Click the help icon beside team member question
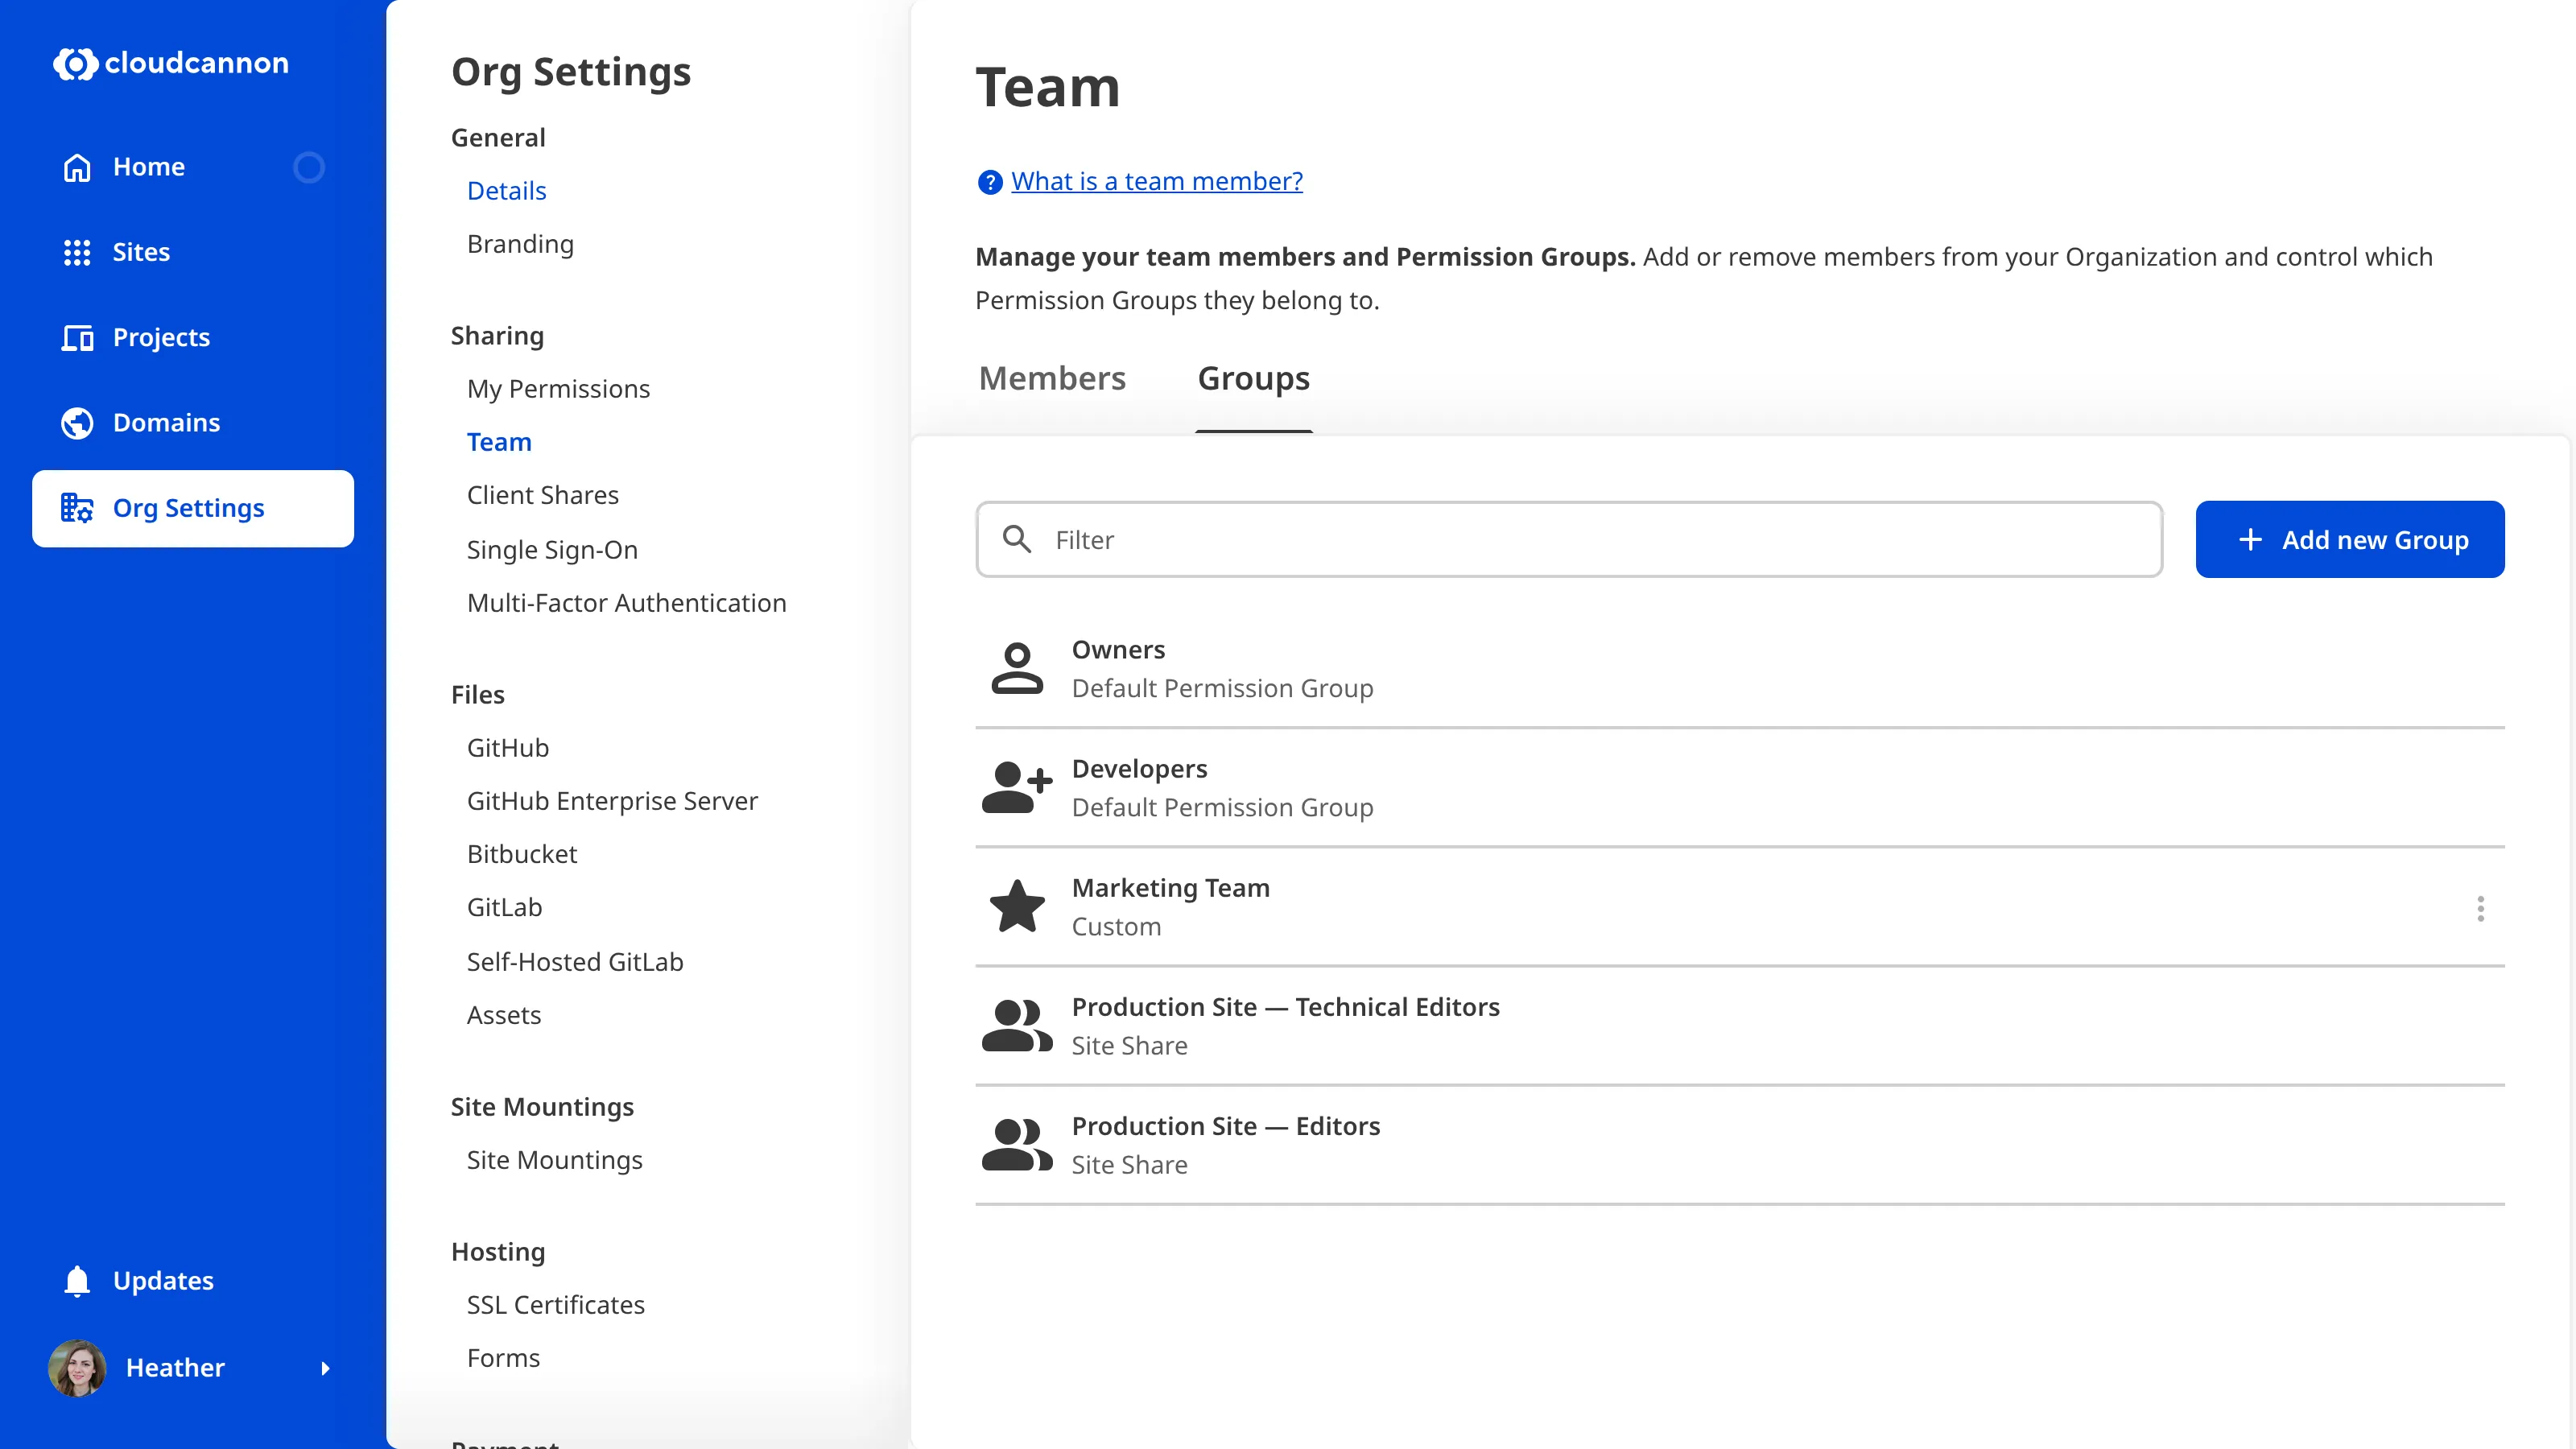Image resolution: width=2576 pixels, height=1449 pixels. pyautogui.click(x=989, y=182)
